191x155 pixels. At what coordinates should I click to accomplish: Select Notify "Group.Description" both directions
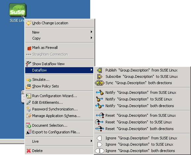click(x=142, y=106)
